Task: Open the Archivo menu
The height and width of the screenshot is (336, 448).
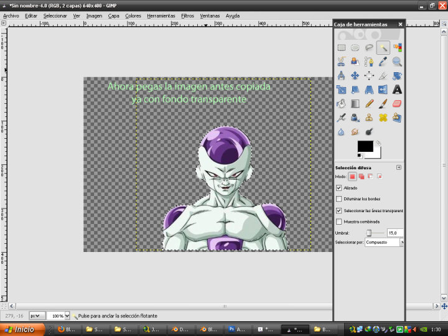Action: tap(11, 16)
